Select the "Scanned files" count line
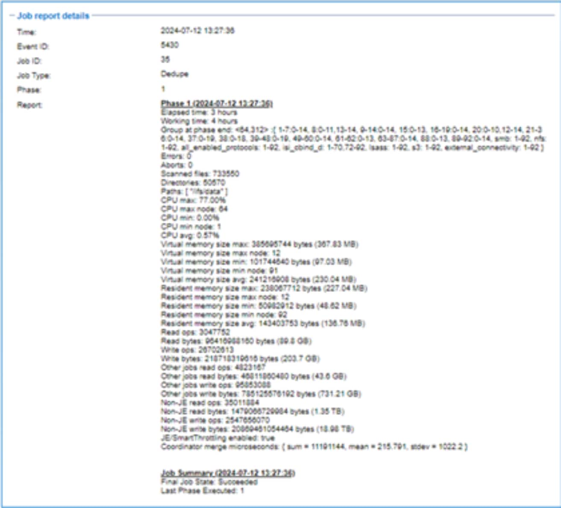The height and width of the screenshot is (508, 561). (200, 174)
